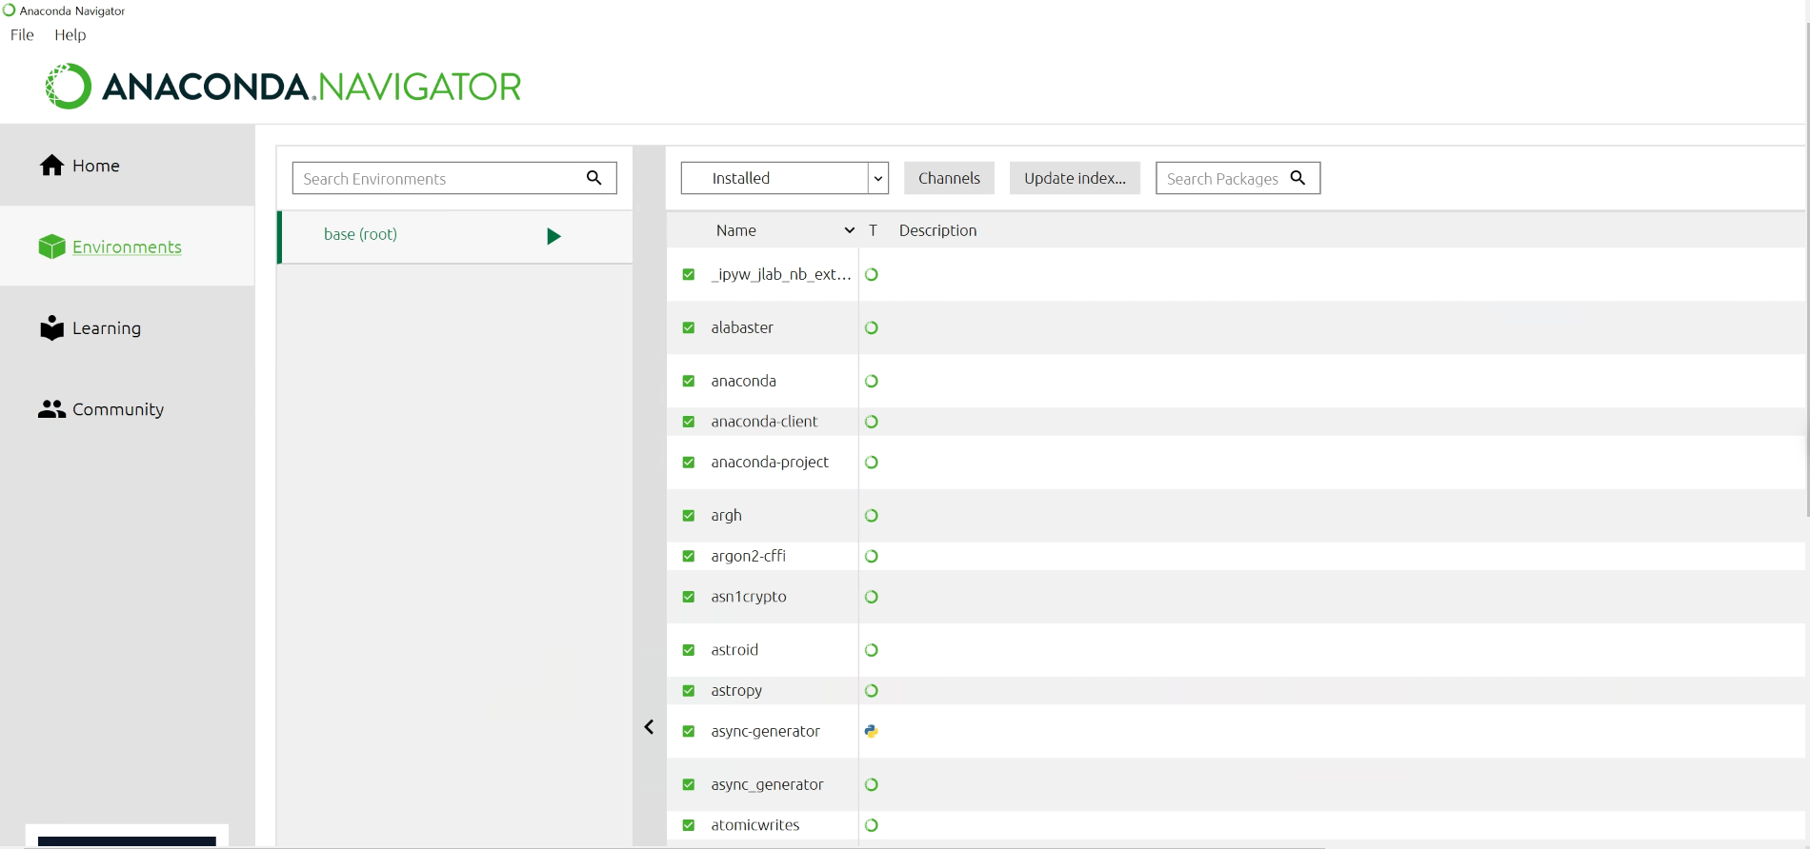Click the type icon for _ipyw_jlab_nb_ext
This screenshot has height=849, width=1810.
871,274
